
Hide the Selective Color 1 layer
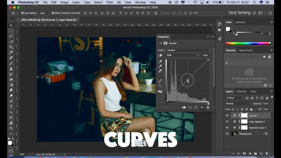click(227, 128)
